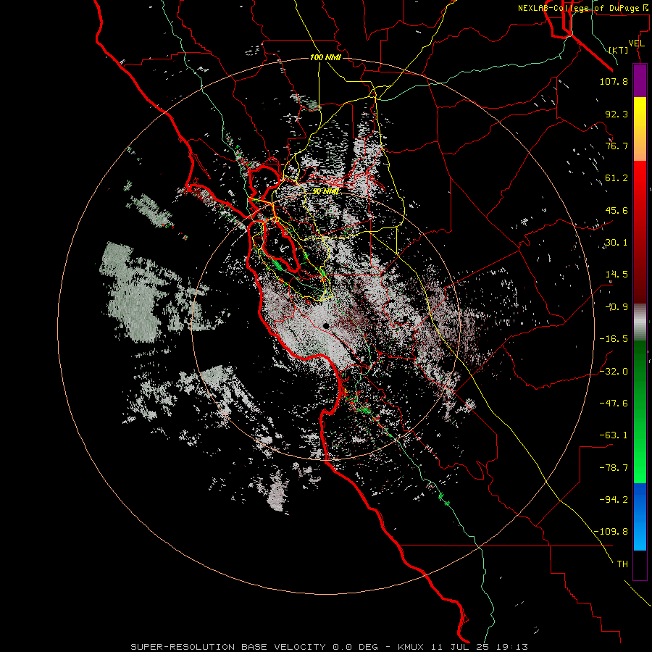
Task: Click the -94.2 velocity scale value
Action: point(614,499)
